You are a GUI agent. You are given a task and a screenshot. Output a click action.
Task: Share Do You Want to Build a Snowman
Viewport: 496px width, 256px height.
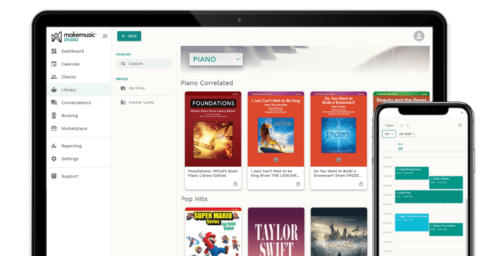[x=361, y=184]
